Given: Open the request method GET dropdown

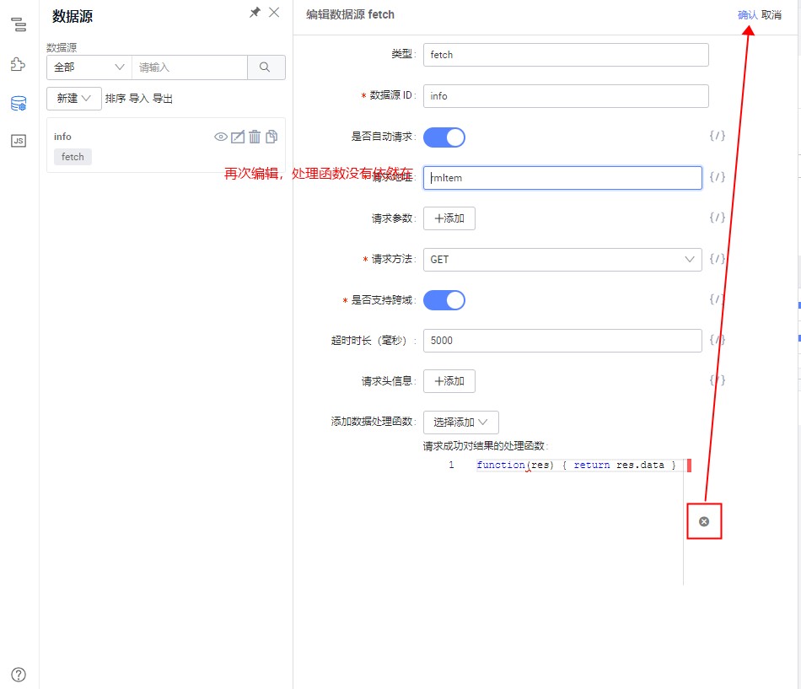Looking at the screenshot, I should [562, 260].
